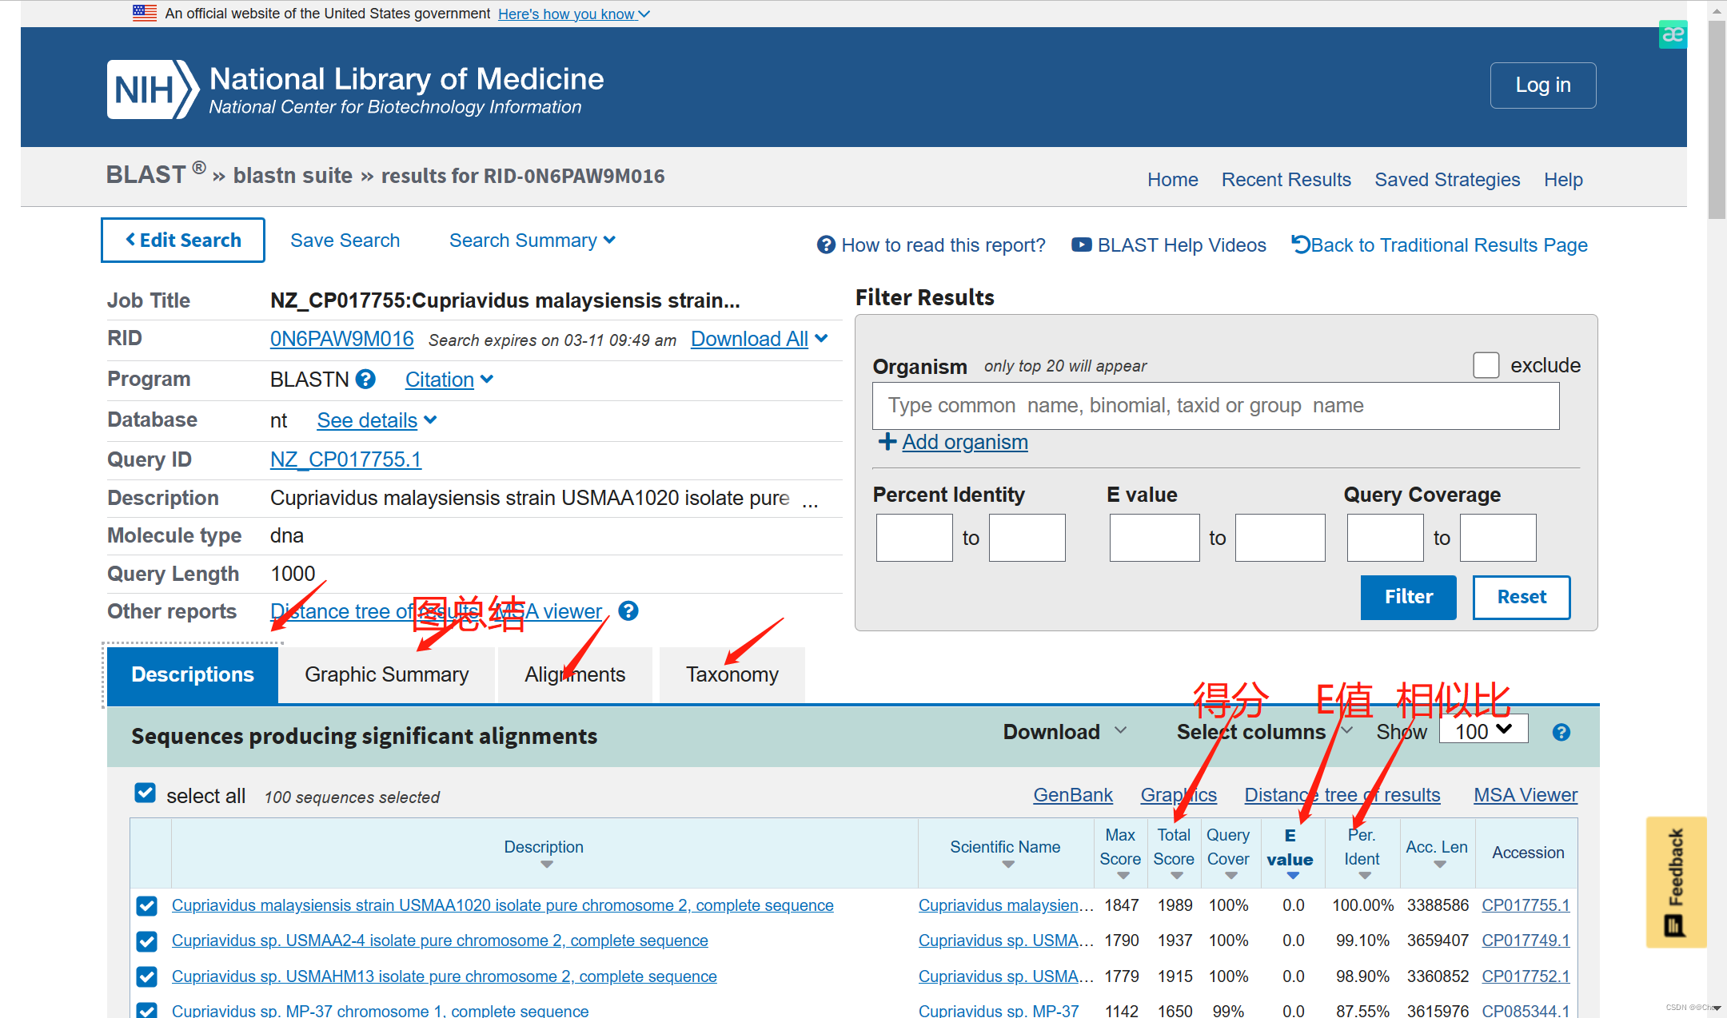Open the Taxonomy tab

(x=732, y=674)
